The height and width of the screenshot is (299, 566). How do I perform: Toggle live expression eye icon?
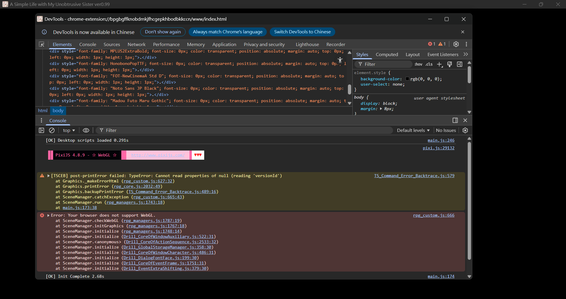click(86, 130)
